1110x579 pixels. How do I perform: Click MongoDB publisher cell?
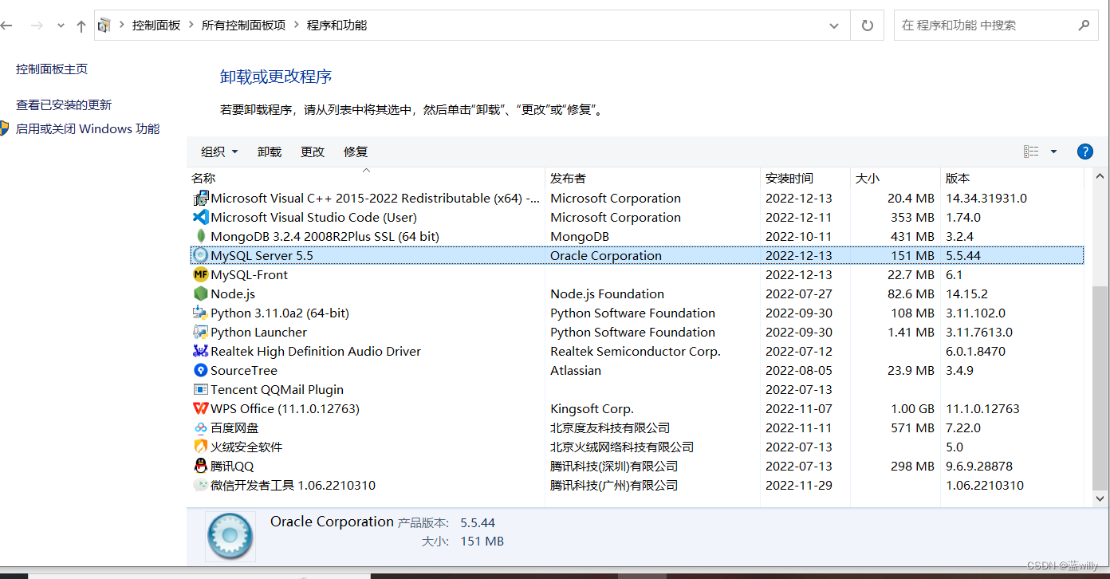point(580,237)
